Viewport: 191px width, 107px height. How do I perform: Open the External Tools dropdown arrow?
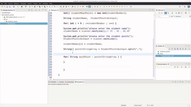[47, 7]
